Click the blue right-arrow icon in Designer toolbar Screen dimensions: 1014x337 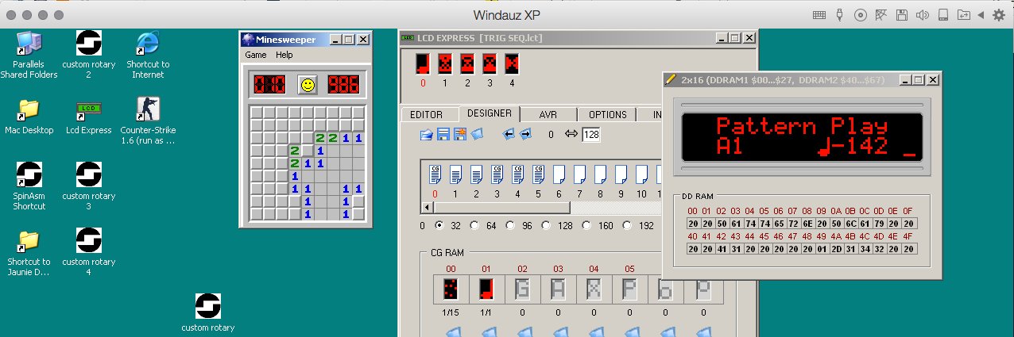525,134
